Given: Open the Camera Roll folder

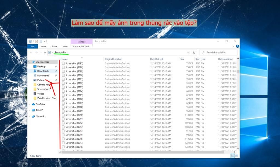Looking at the screenshot, I should 43,84.
